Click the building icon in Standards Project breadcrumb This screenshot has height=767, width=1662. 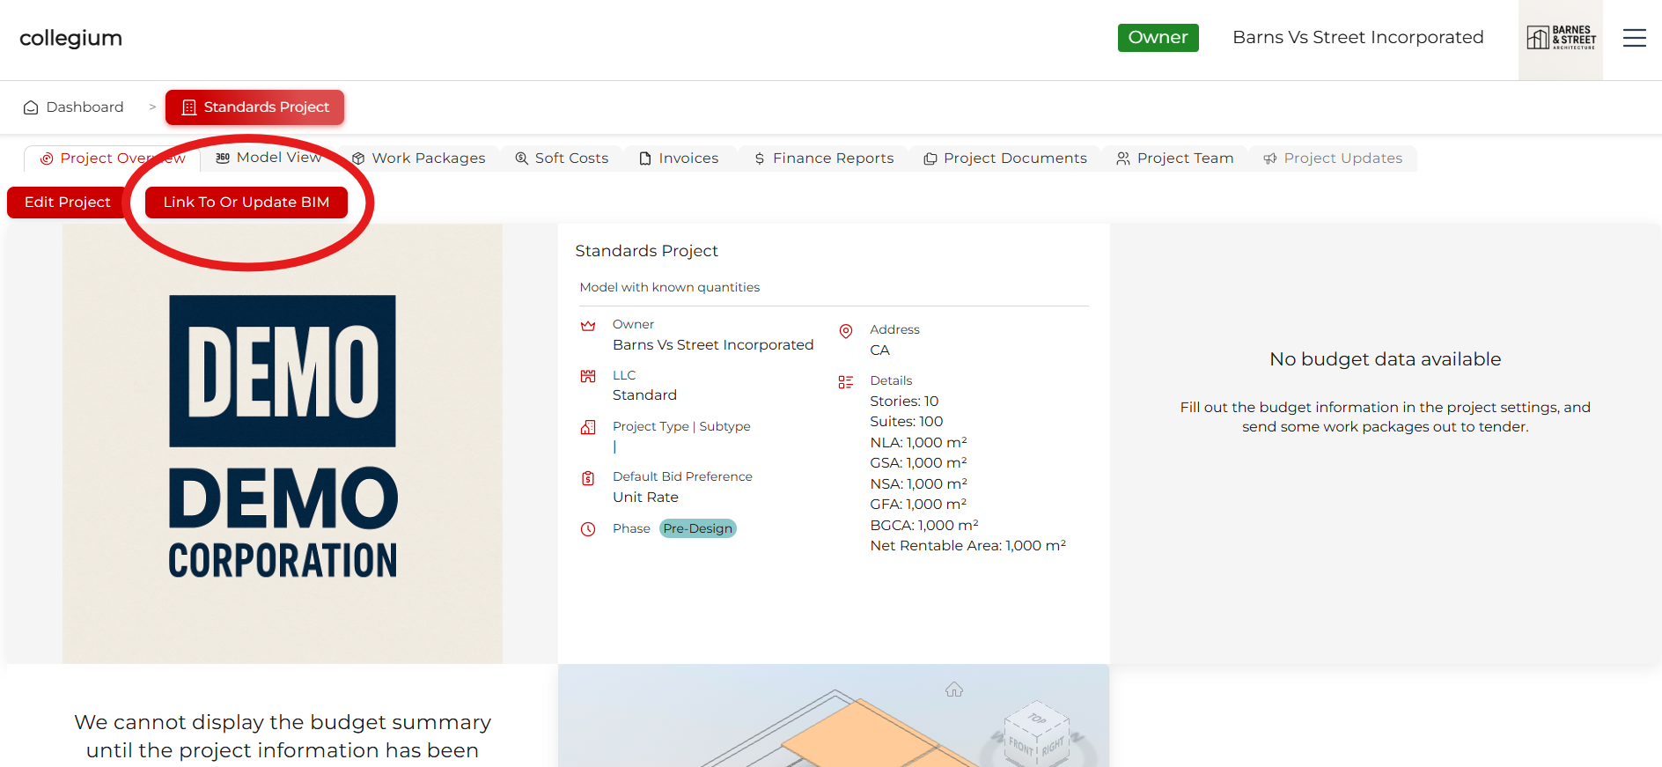pyautogui.click(x=188, y=107)
